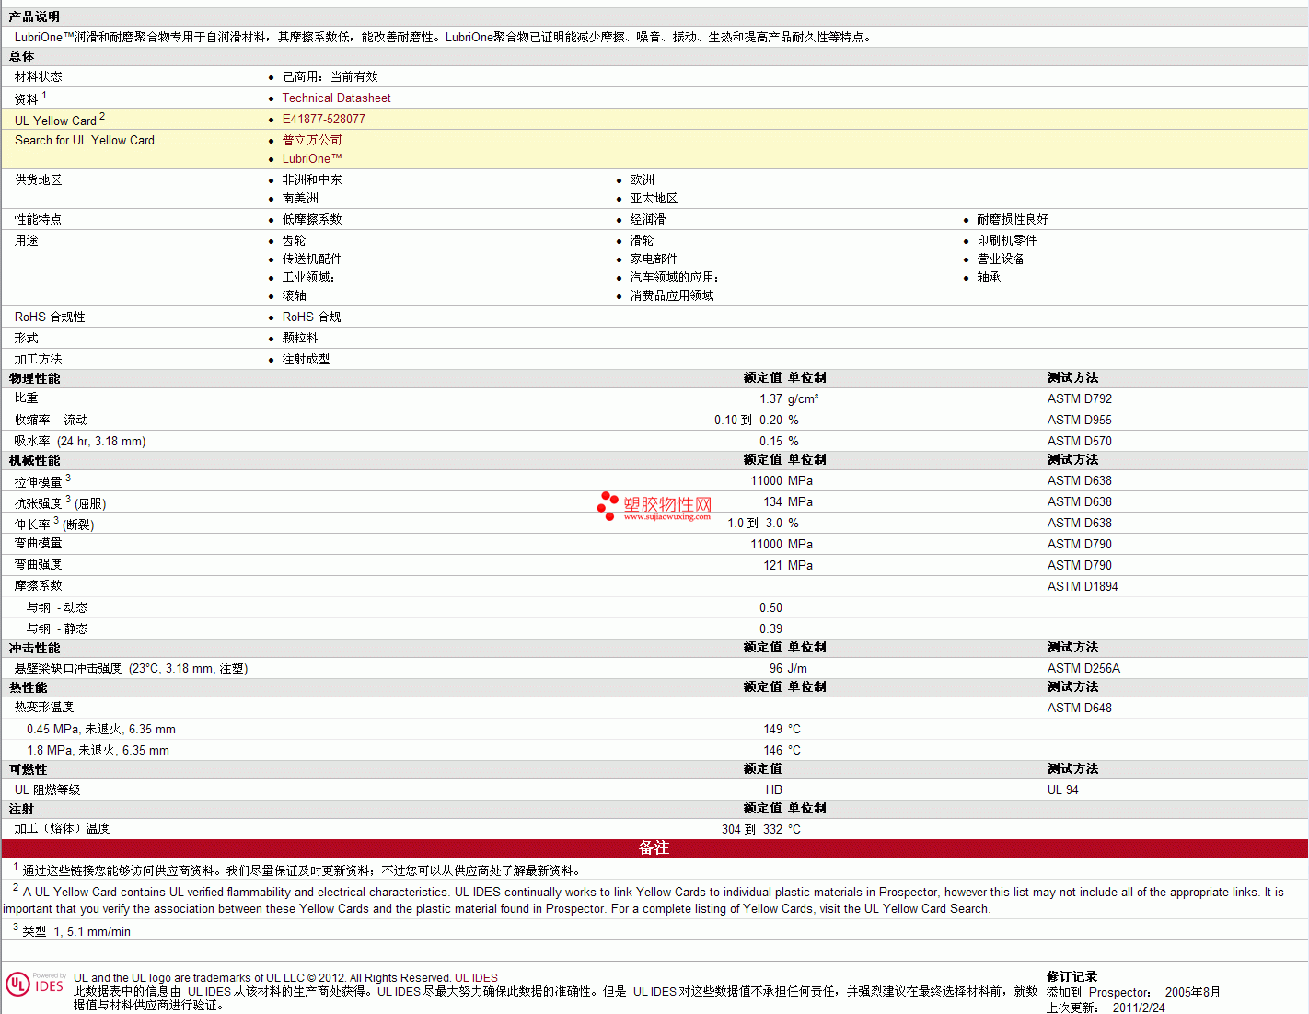Screen dimensions: 1309x1014
Task: Click the 0.45 MPa deflection value 149
Action: point(772,729)
